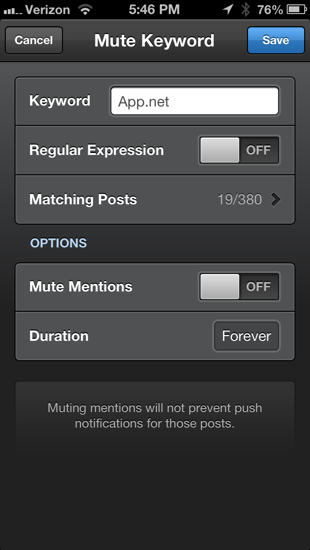Tap the Matching Posts chevron arrow
Image resolution: width=310 pixels, height=550 pixels.
(x=276, y=199)
